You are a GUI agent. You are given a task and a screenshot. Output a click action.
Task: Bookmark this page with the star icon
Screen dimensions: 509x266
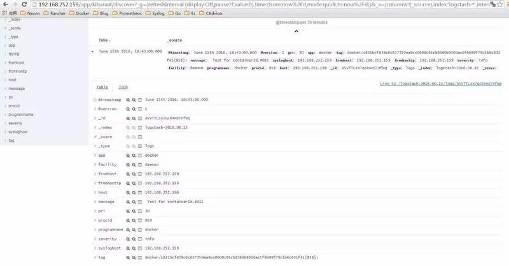pos(499,4)
